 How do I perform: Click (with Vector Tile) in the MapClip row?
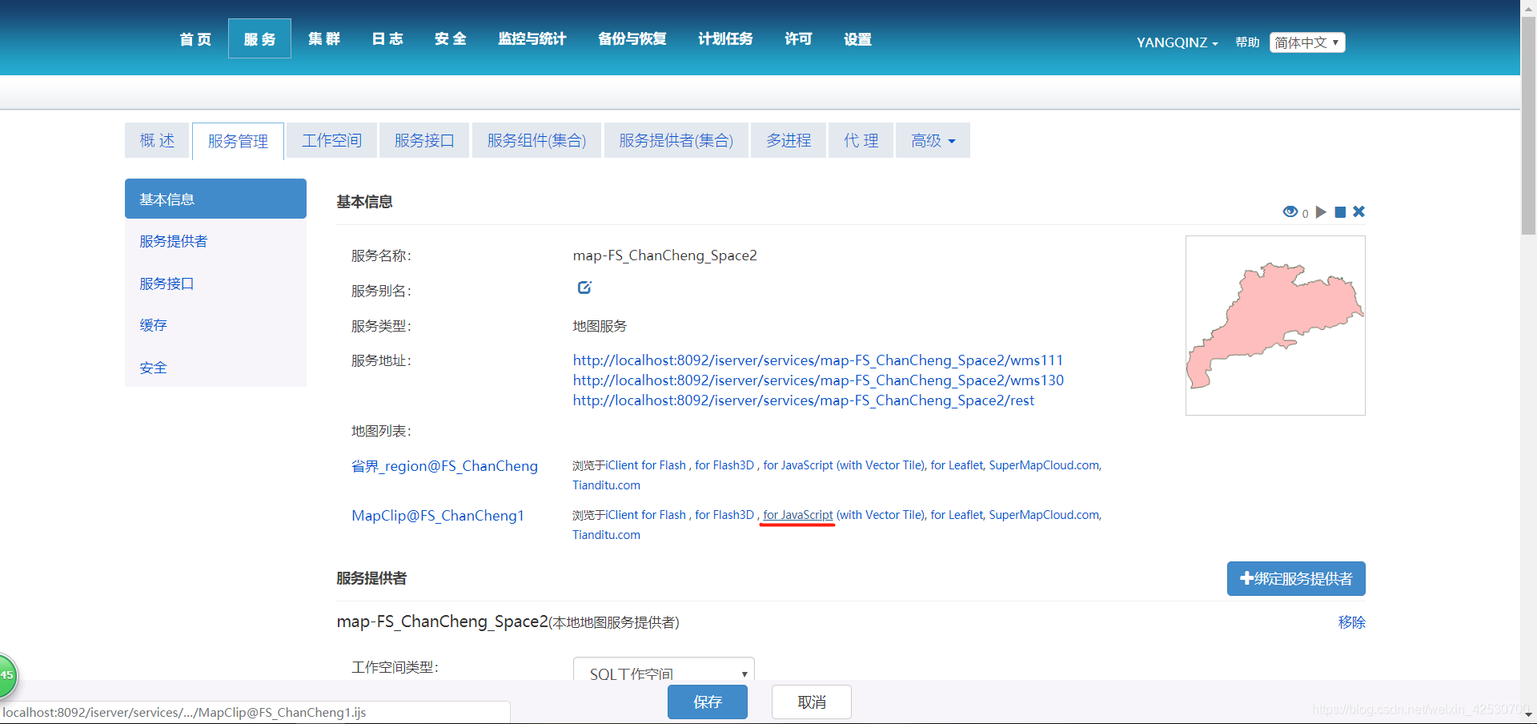pyautogui.click(x=881, y=515)
